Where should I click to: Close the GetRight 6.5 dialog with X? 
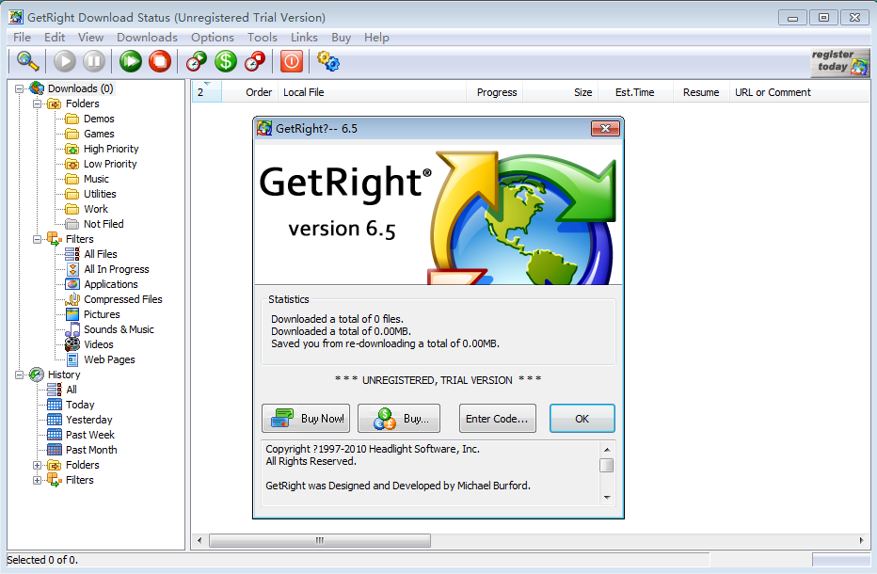[x=605, y=129]
